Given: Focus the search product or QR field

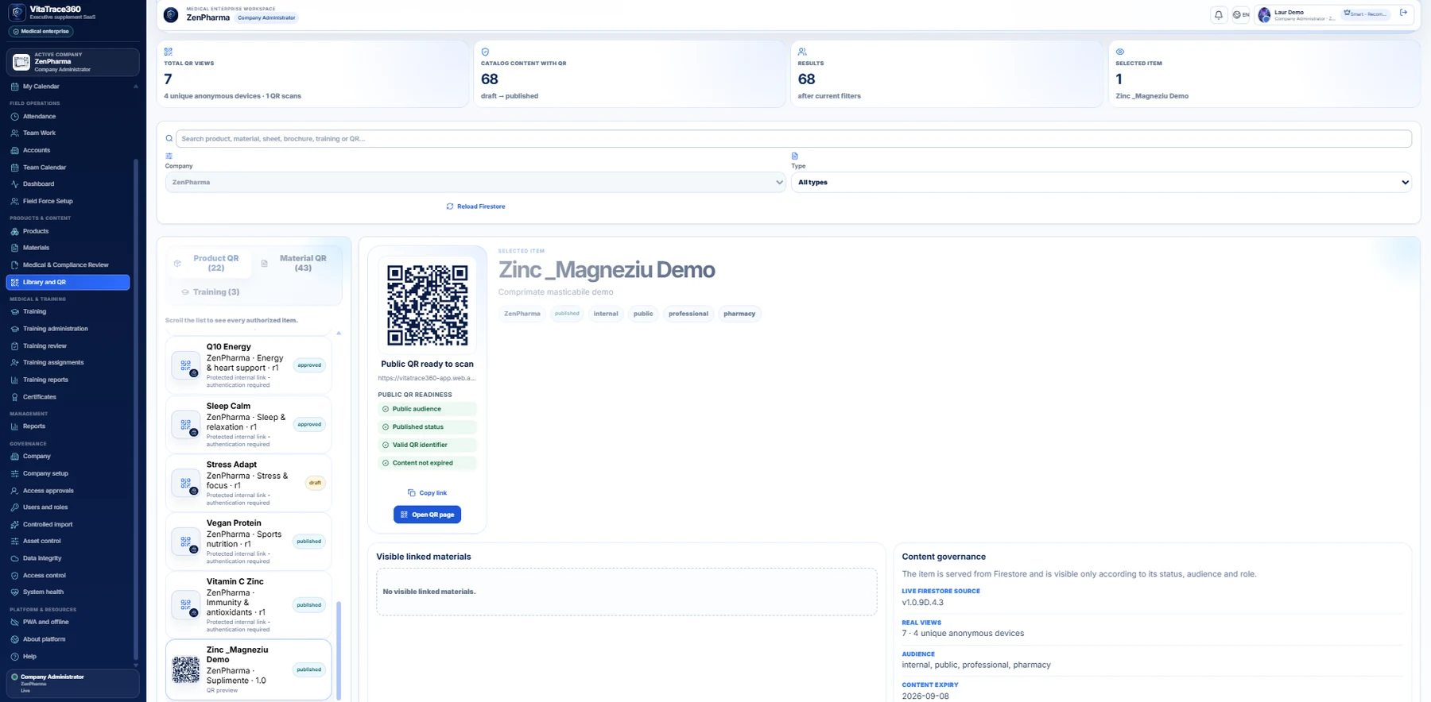Looking at the screenshot, I should pos(793,138).
